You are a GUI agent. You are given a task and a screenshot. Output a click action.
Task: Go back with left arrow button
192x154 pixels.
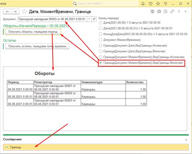[7, 12]
